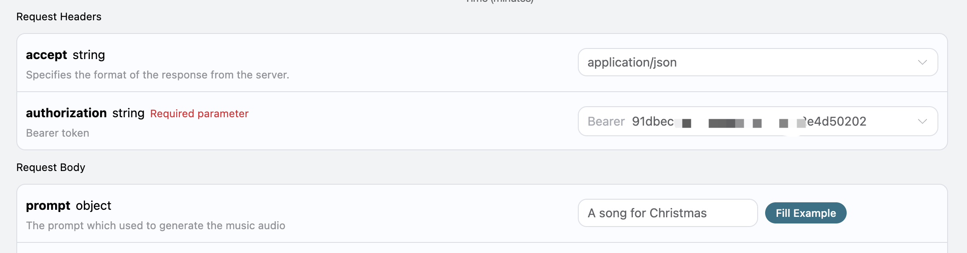Click the string type label beside accept
This screenshot has height=253, width=967.
pos(89,55)
